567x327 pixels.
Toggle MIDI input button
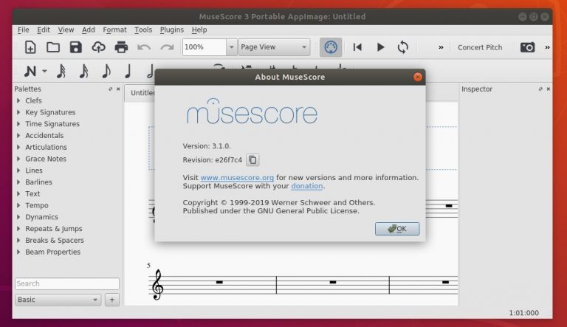coord(331,47)
